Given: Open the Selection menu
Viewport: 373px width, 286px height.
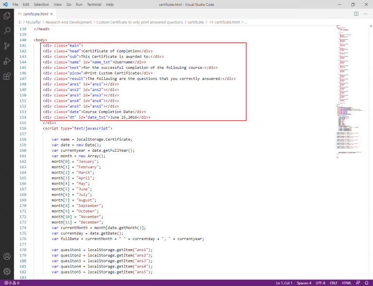Looking at the screenshot, I should [41, 4].
